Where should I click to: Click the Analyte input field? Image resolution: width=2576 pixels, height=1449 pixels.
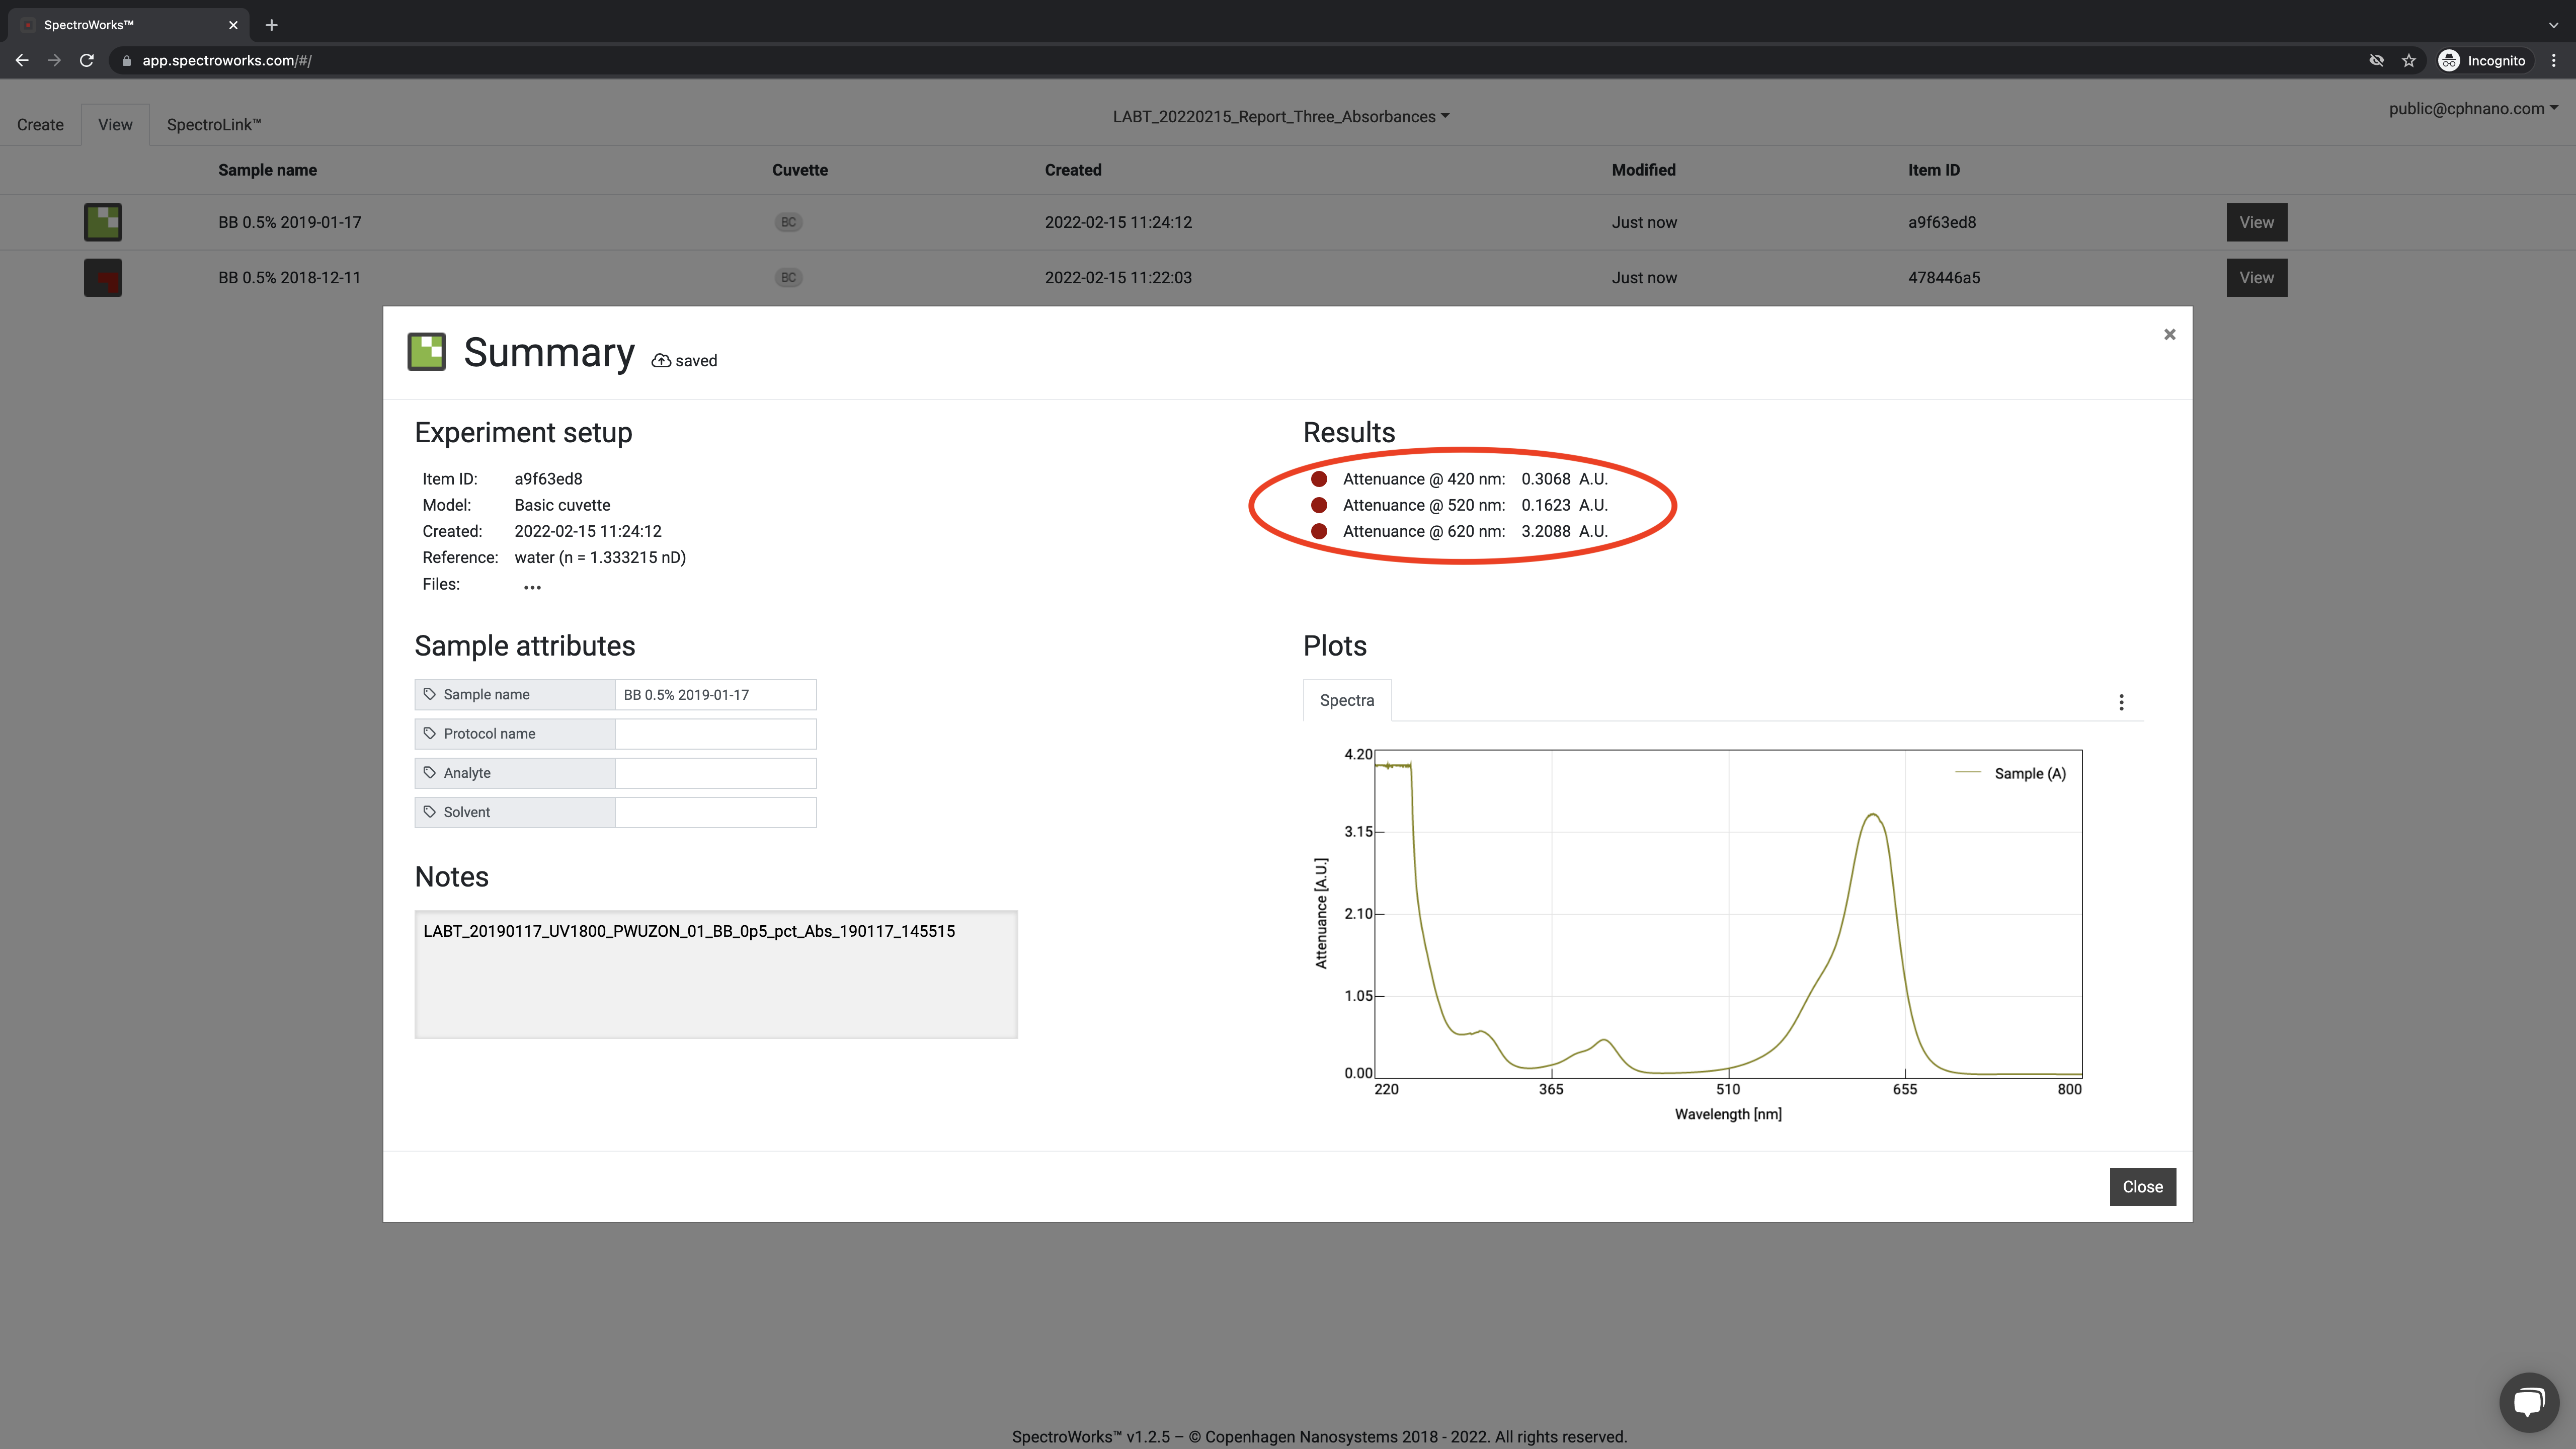coord(715,773)
